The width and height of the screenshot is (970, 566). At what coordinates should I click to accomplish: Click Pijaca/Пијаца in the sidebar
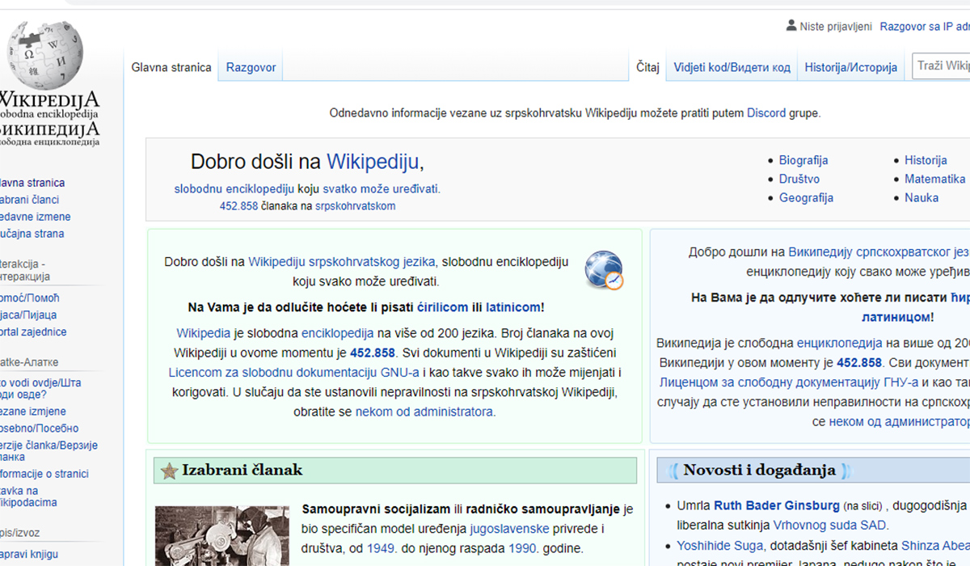[27, 315]
